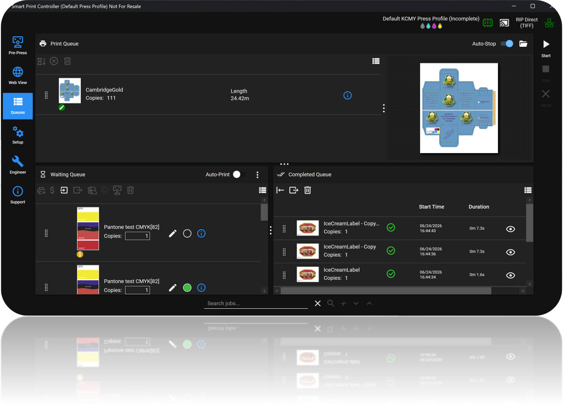The width and height of the screenshot is (563, 404).
Task: Open the Waiting Queue three-dot menu
Action: 257,175
